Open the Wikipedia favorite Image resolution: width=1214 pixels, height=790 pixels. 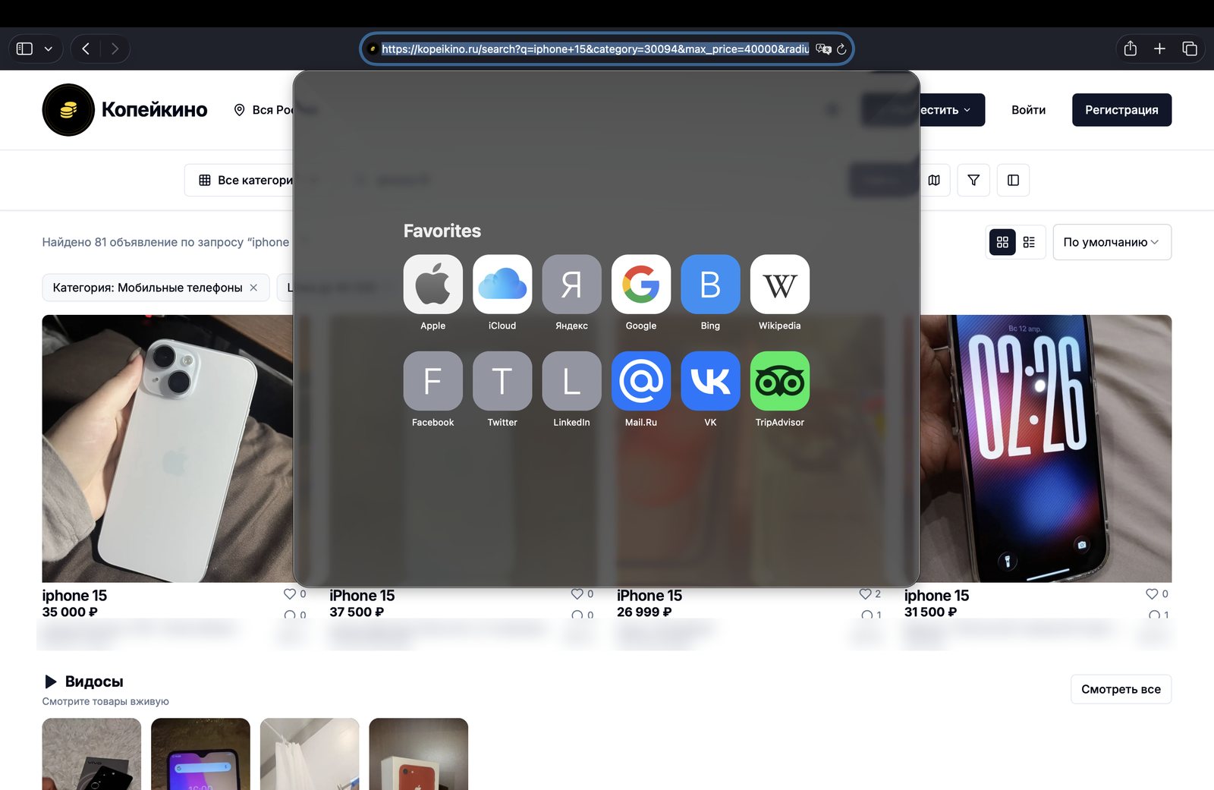780,284
